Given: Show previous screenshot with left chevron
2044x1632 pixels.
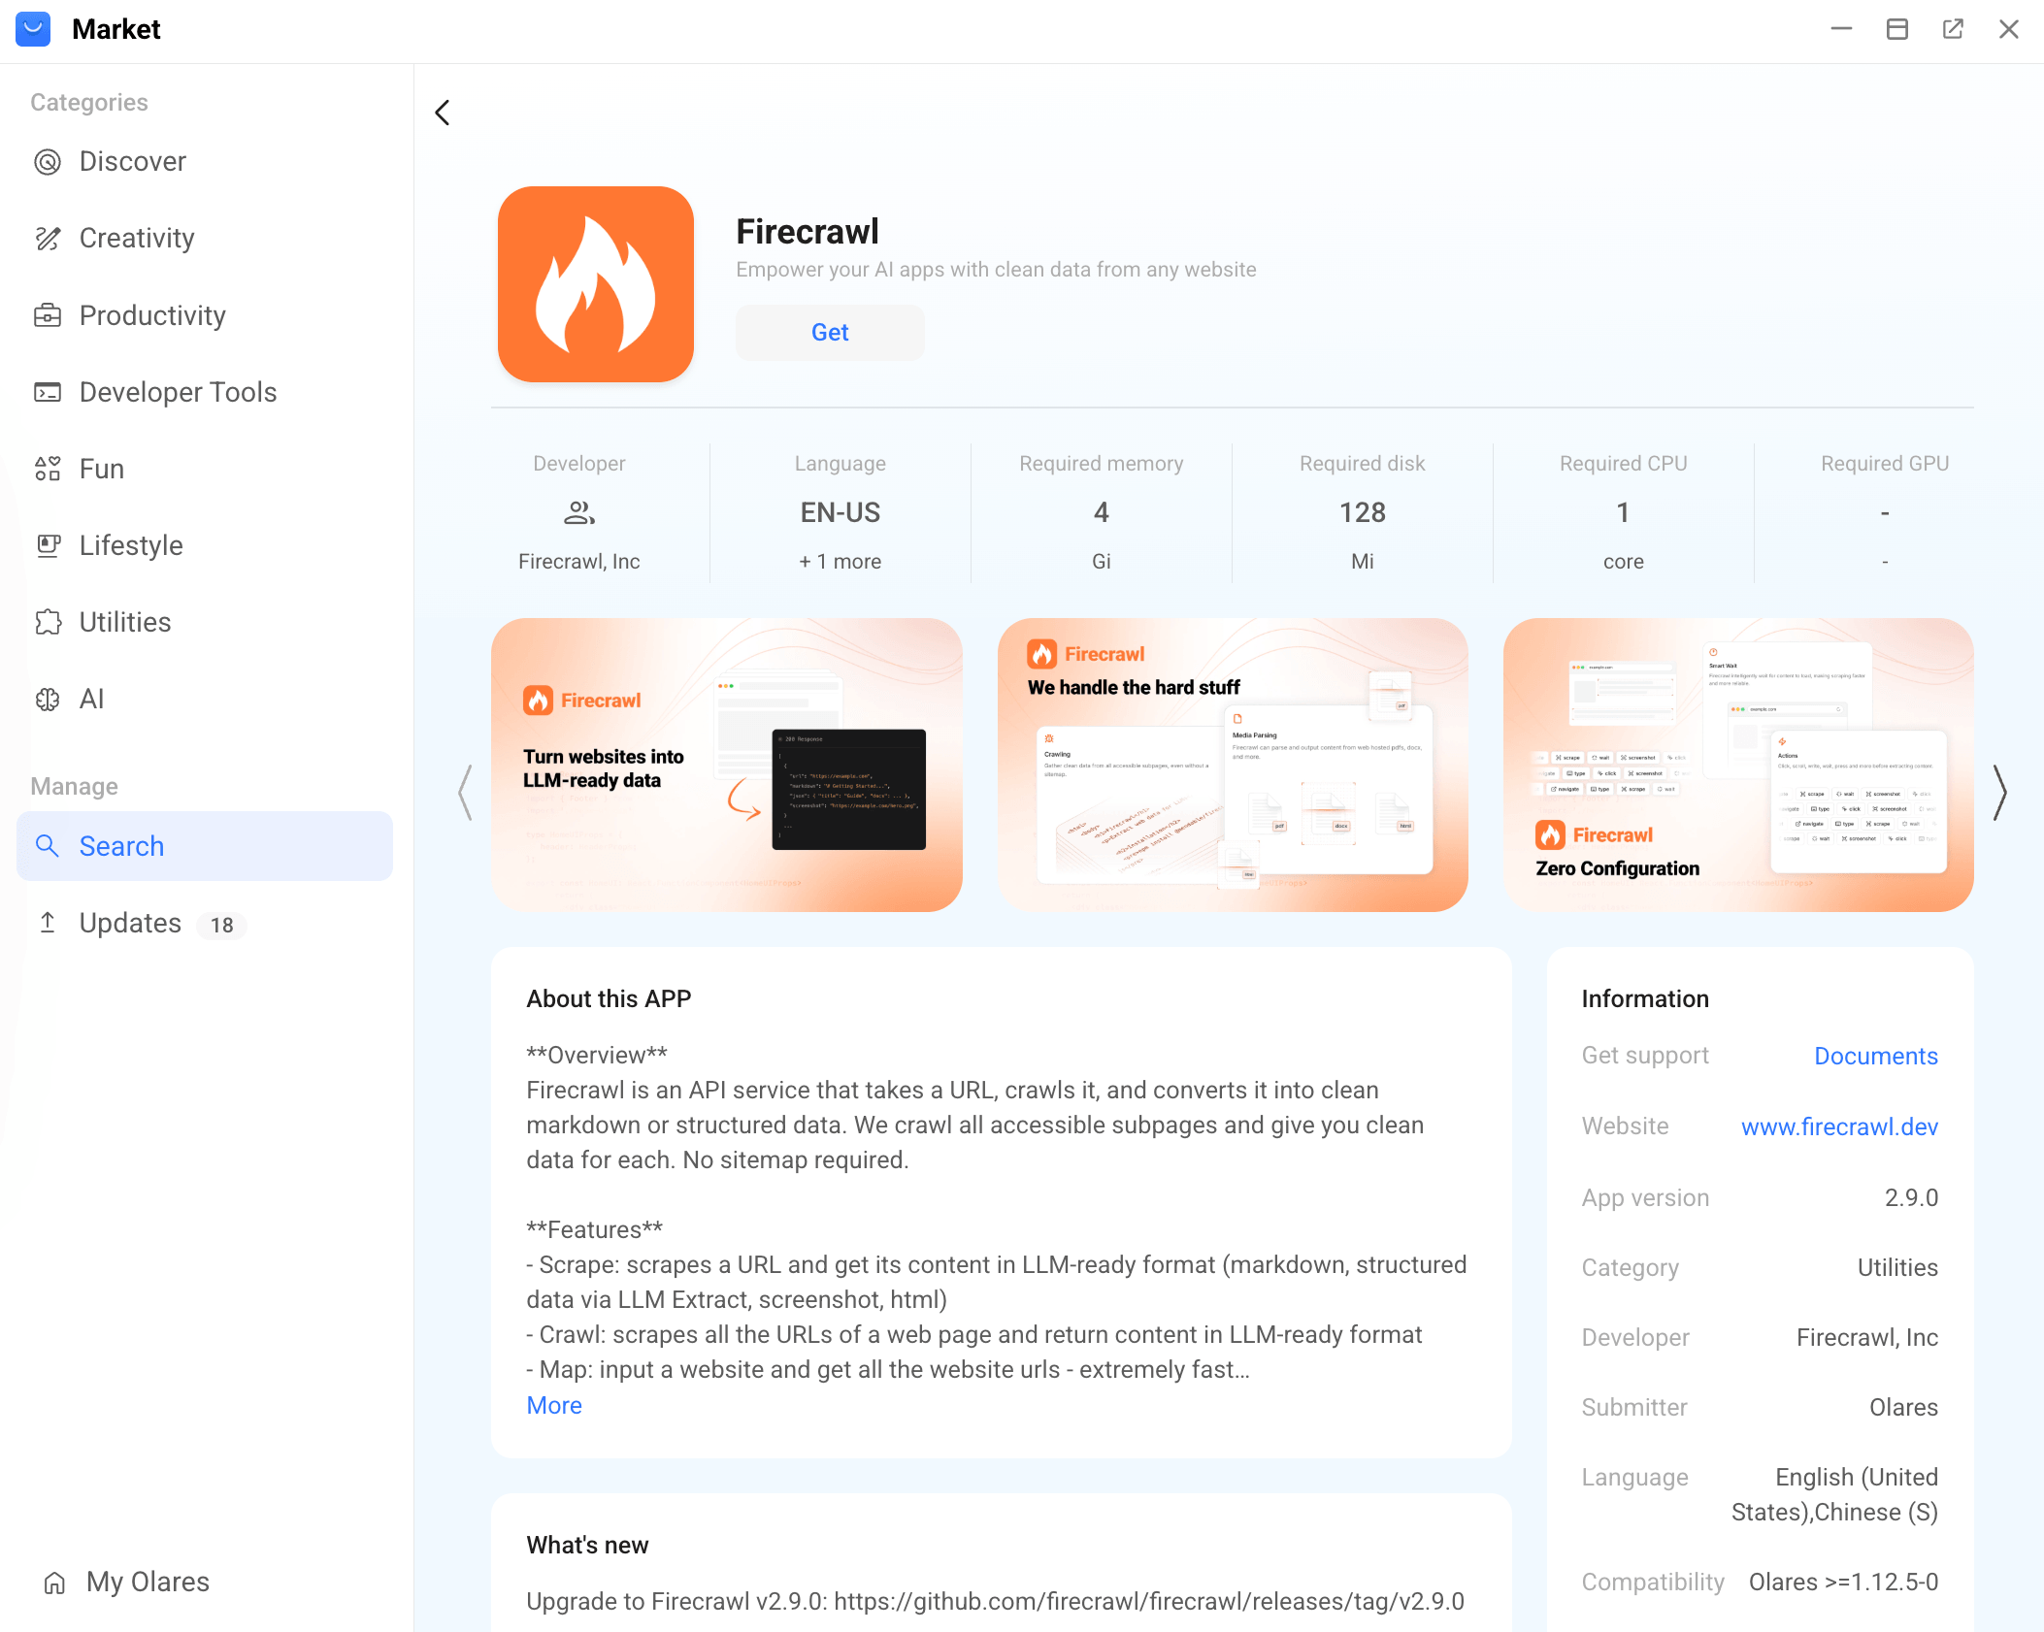Looking at the screenshot, I should pos(466,792).
